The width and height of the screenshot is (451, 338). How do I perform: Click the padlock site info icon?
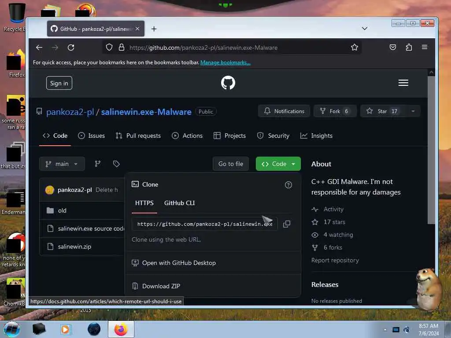[x=122, y=48]
